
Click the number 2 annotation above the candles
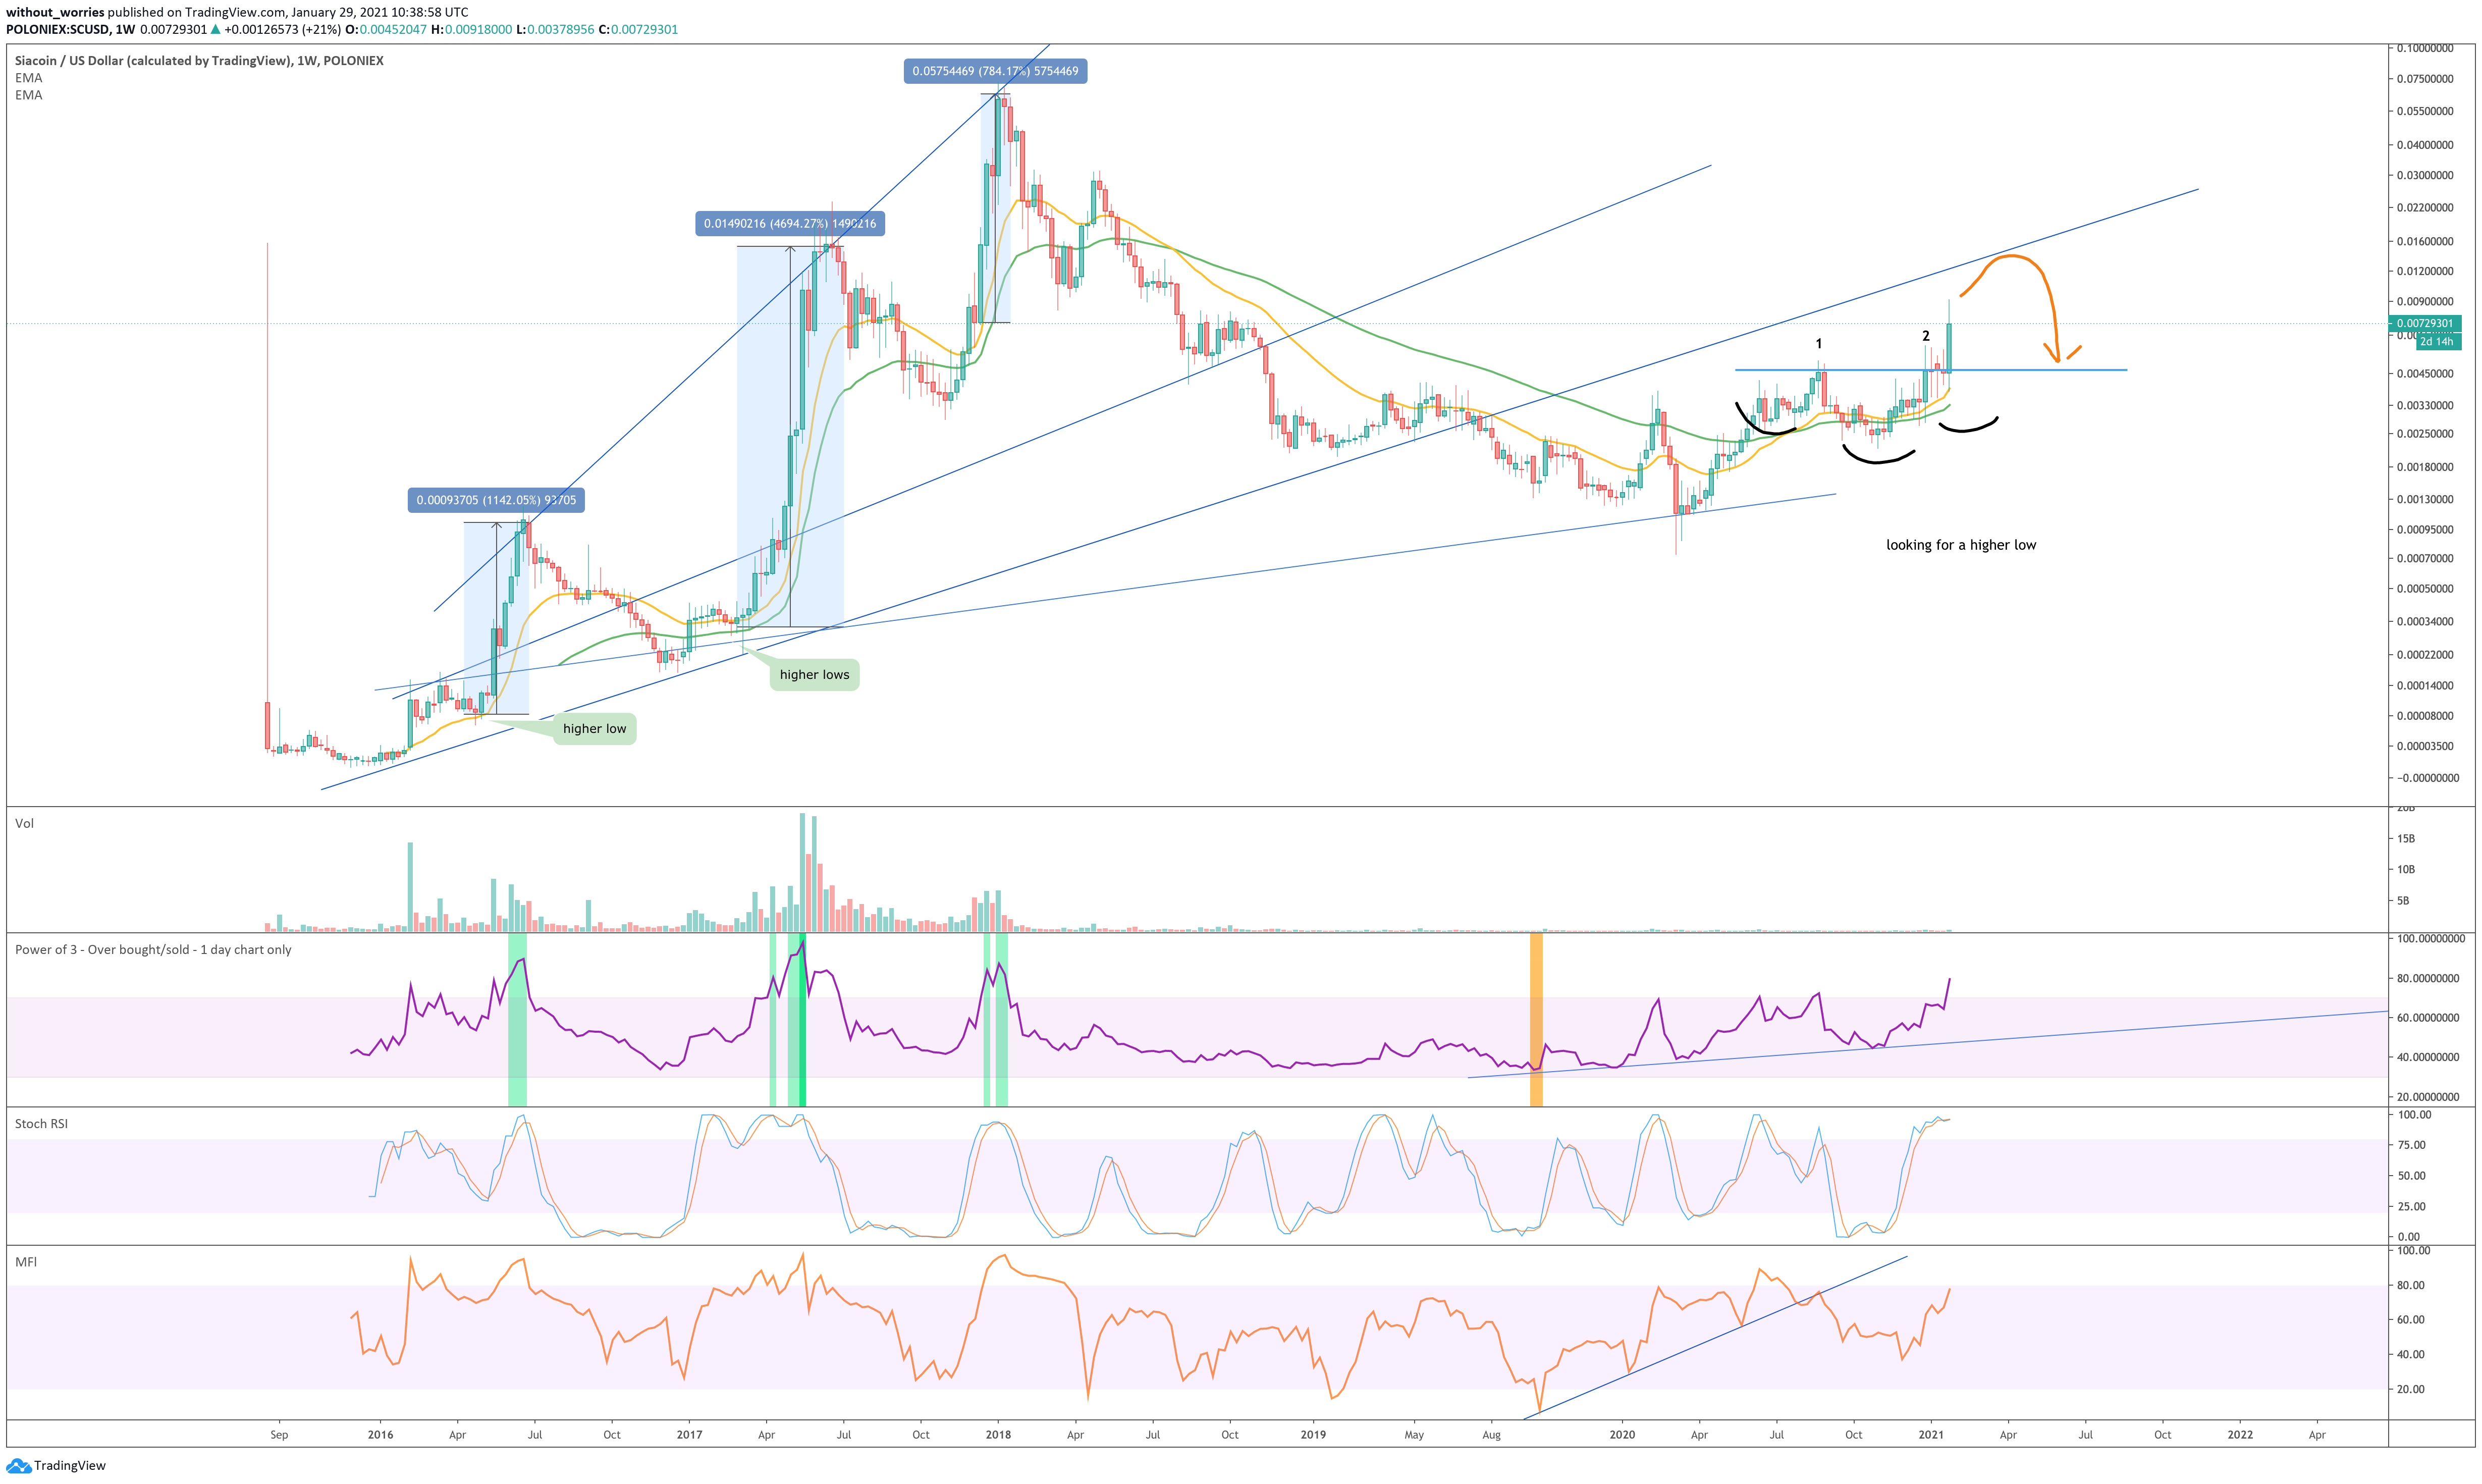click(1925, 336)
